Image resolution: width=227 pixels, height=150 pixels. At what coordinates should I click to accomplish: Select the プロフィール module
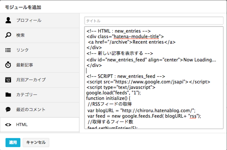[x=29, y=20]
